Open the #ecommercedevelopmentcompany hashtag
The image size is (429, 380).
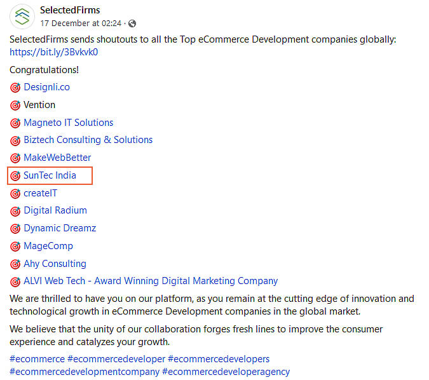pos(85,372)
